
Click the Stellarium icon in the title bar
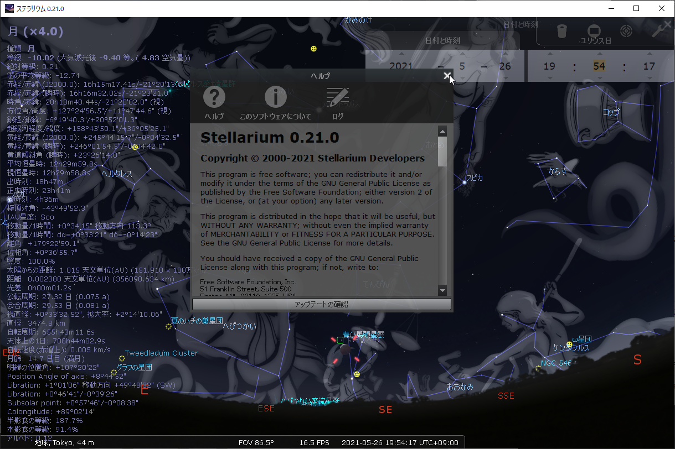coord(8,8)
